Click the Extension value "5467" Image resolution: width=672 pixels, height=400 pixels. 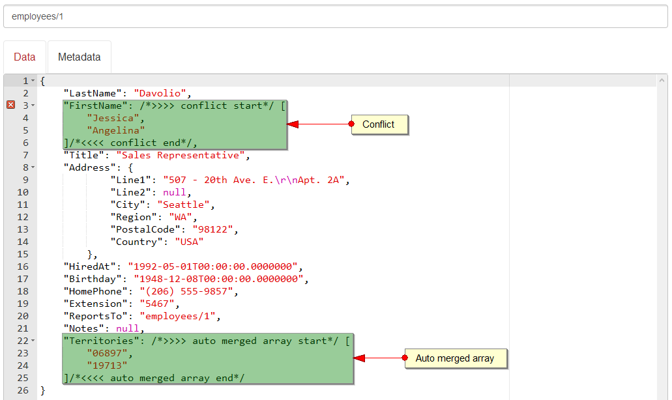pyautogui.click(x=157, y=304)
